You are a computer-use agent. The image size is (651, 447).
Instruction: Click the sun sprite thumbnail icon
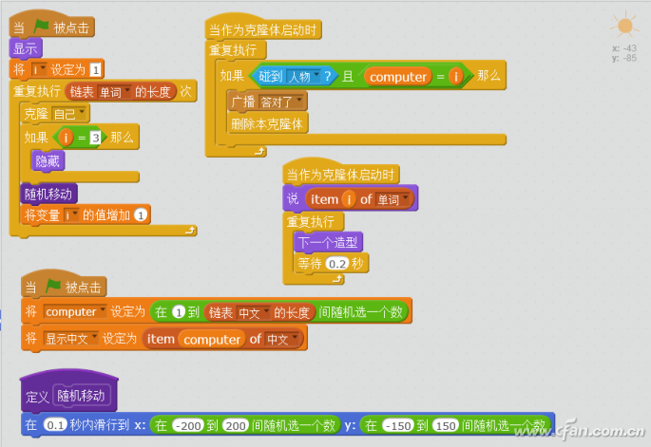tap(624, 26)
